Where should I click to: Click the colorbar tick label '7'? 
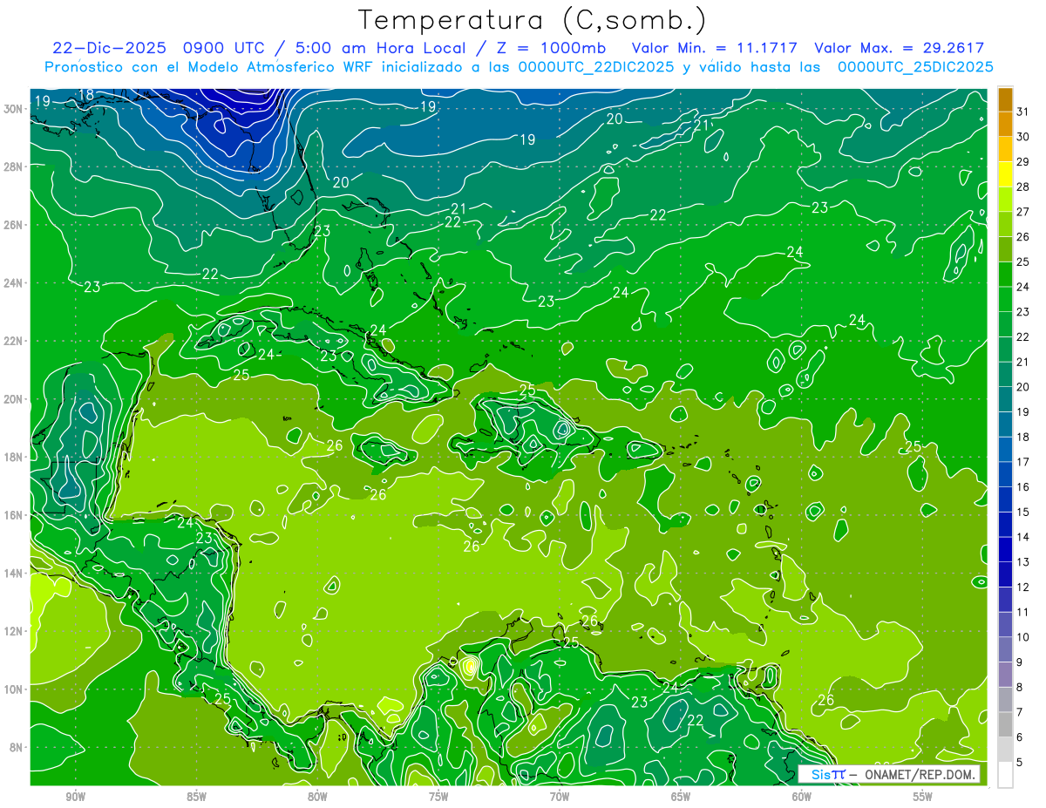click(1020, 712)
